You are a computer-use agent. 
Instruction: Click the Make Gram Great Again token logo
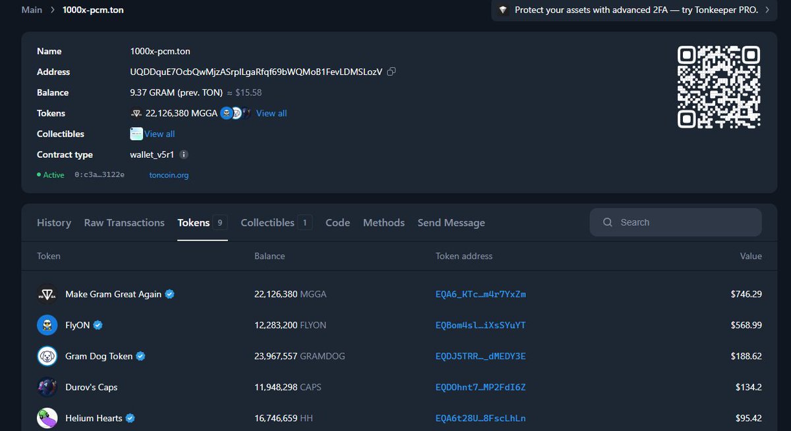[47, 294]
